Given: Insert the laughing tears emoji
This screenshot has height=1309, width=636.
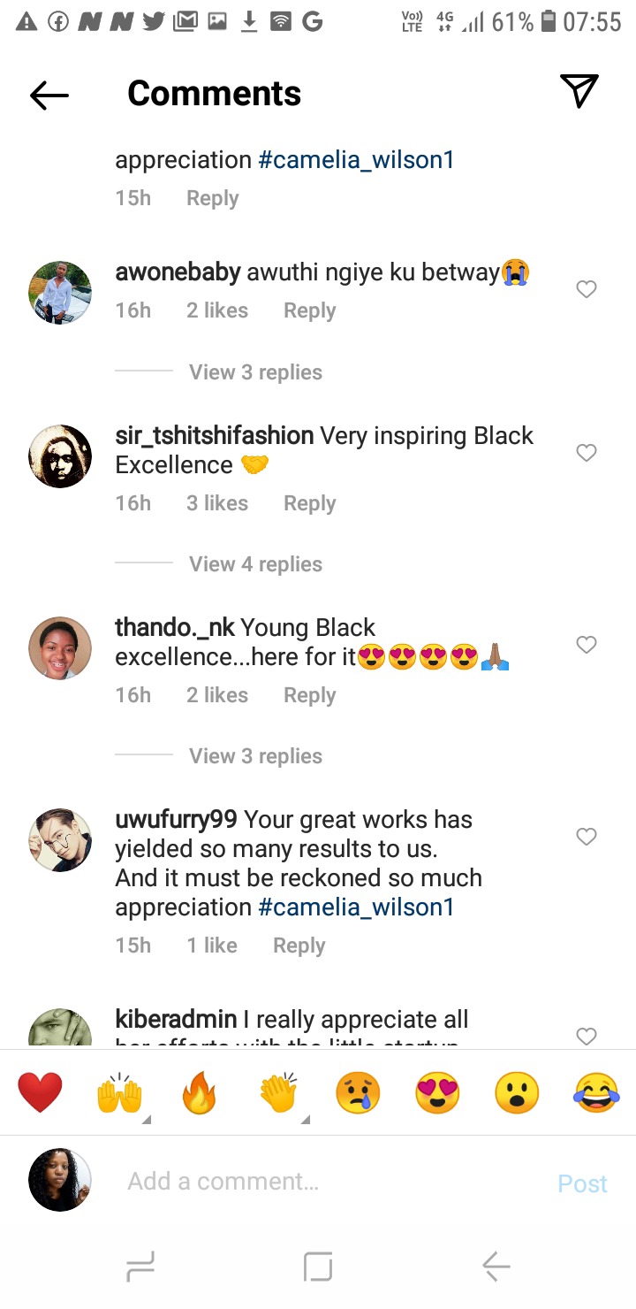Looking at the screenshot, I should click(x=596, y=1093).
